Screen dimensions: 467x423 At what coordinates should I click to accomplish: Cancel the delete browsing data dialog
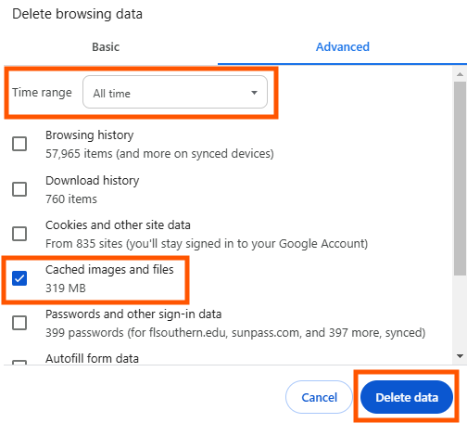click(319, 397)
